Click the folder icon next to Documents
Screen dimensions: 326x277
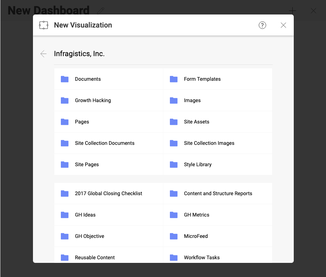(x=65, y=79)
